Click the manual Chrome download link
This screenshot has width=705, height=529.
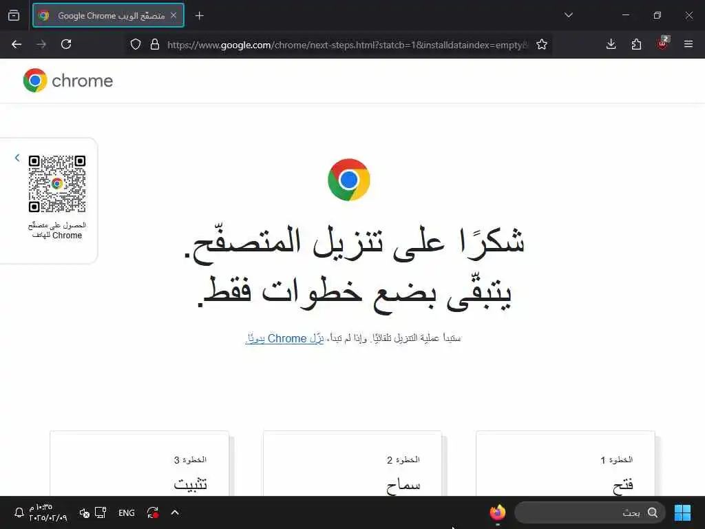pos(284,338)
